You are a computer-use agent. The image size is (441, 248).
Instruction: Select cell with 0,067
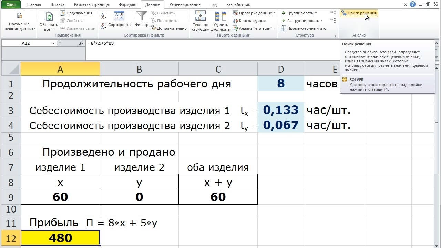pyautogui.click(x=281, y=125)
